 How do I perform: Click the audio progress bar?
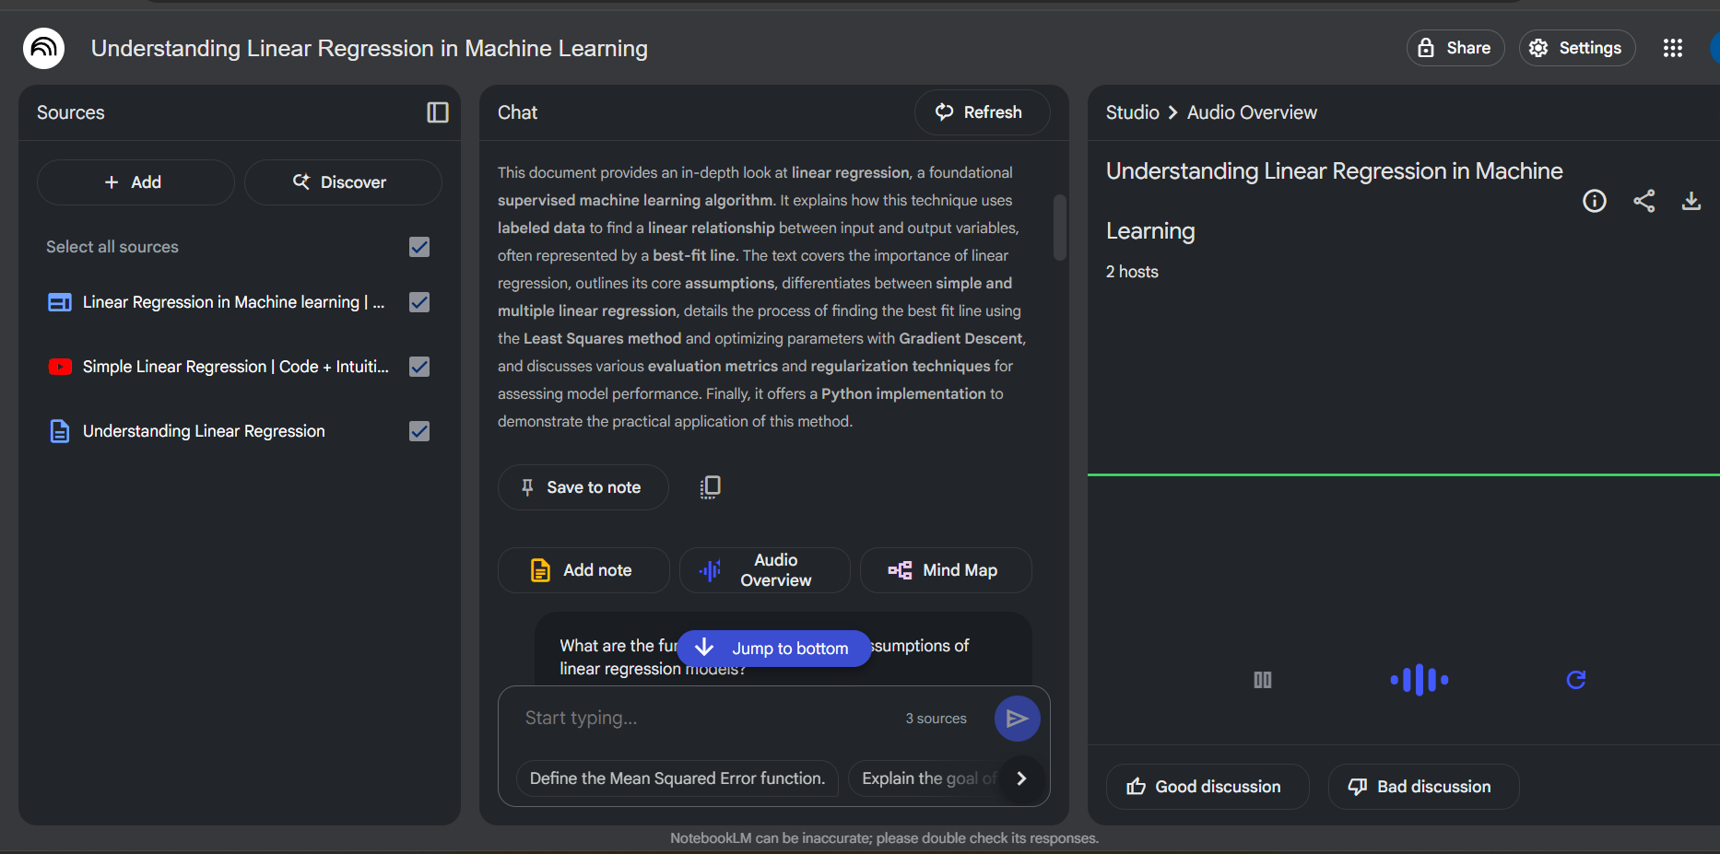click(x=1401, y=474)
